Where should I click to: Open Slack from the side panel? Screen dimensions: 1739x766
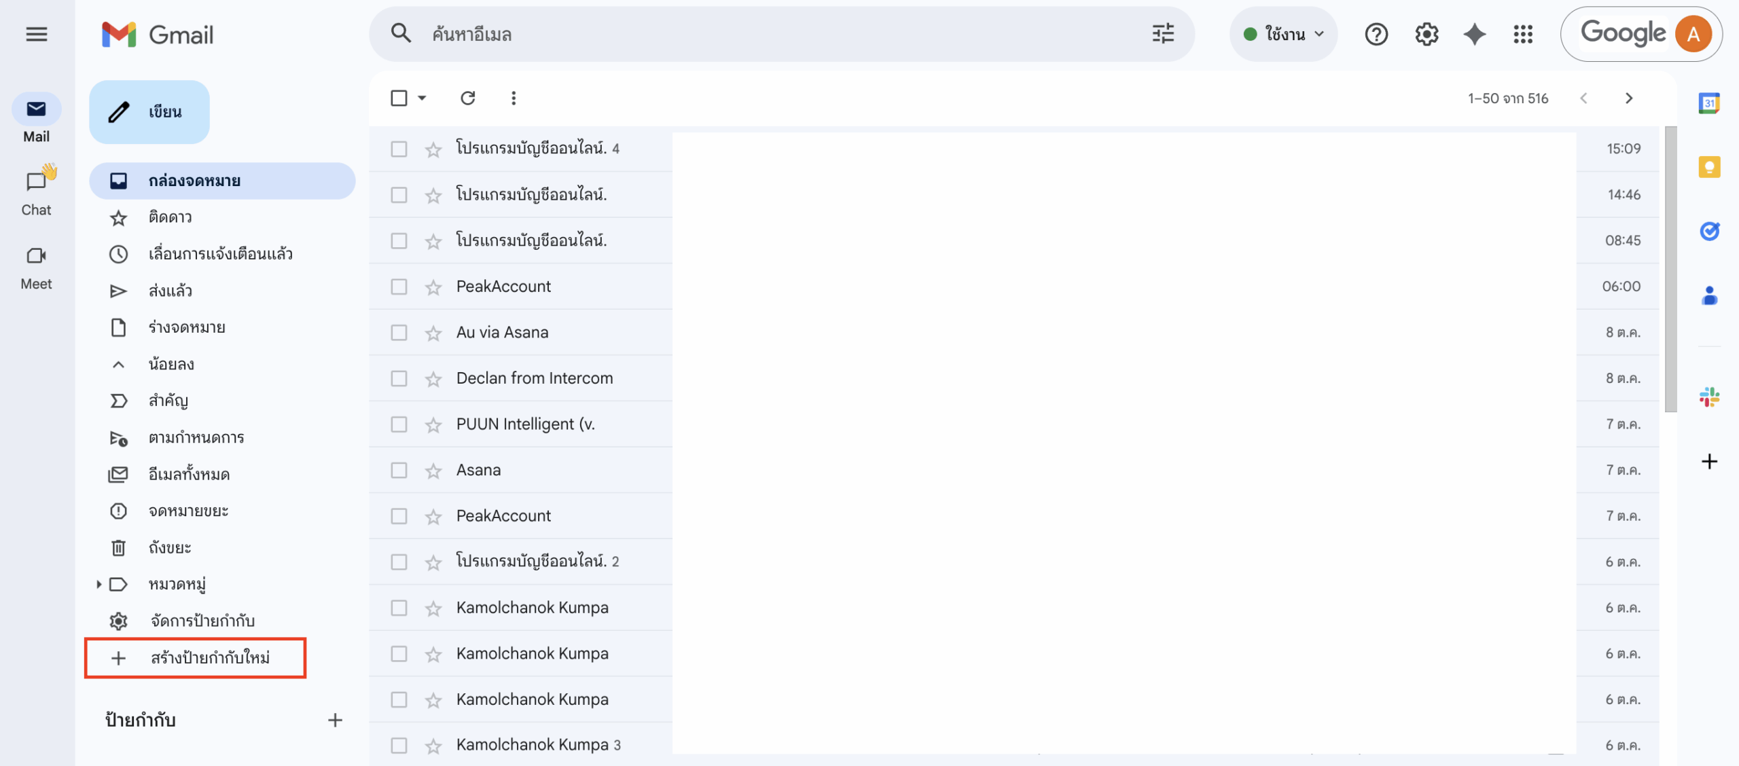1710,397
